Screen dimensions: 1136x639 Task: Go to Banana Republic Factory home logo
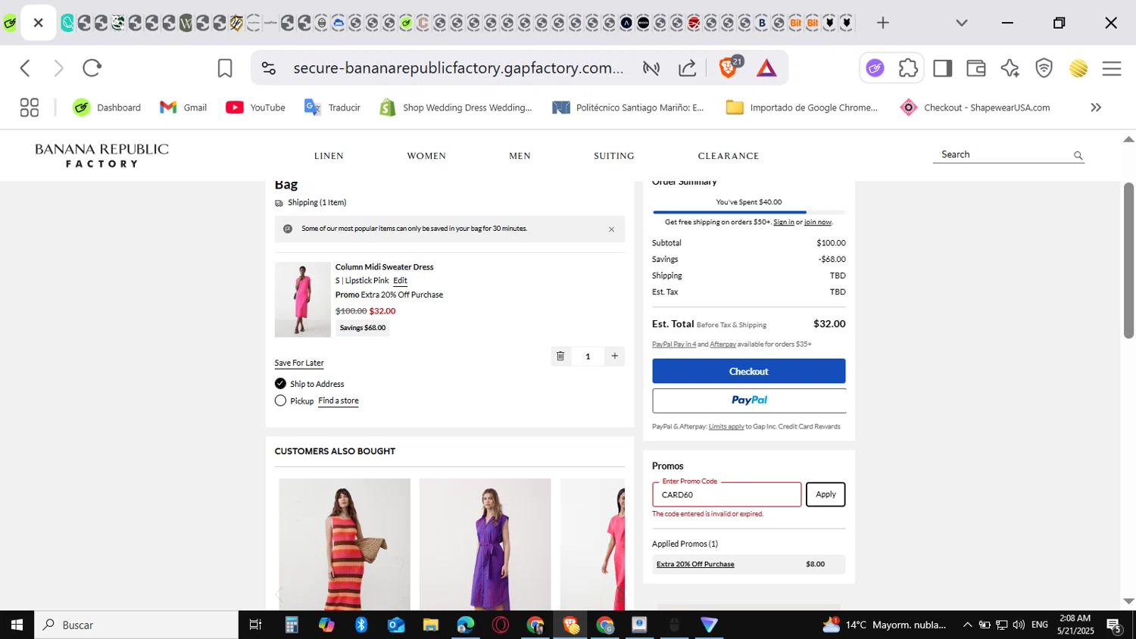pyautogui.click(x=101, y=155)
